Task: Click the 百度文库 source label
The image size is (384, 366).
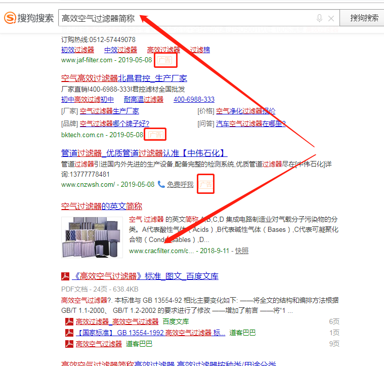Action: point(176,321)
